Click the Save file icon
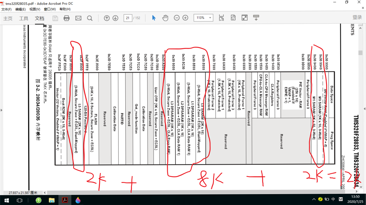Image resolution: width=366 pixels, height=205 pixels. pyautogui.click(x=55, y=18)
